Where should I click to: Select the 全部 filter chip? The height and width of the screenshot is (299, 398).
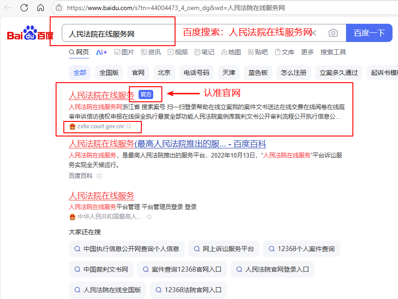80,73
